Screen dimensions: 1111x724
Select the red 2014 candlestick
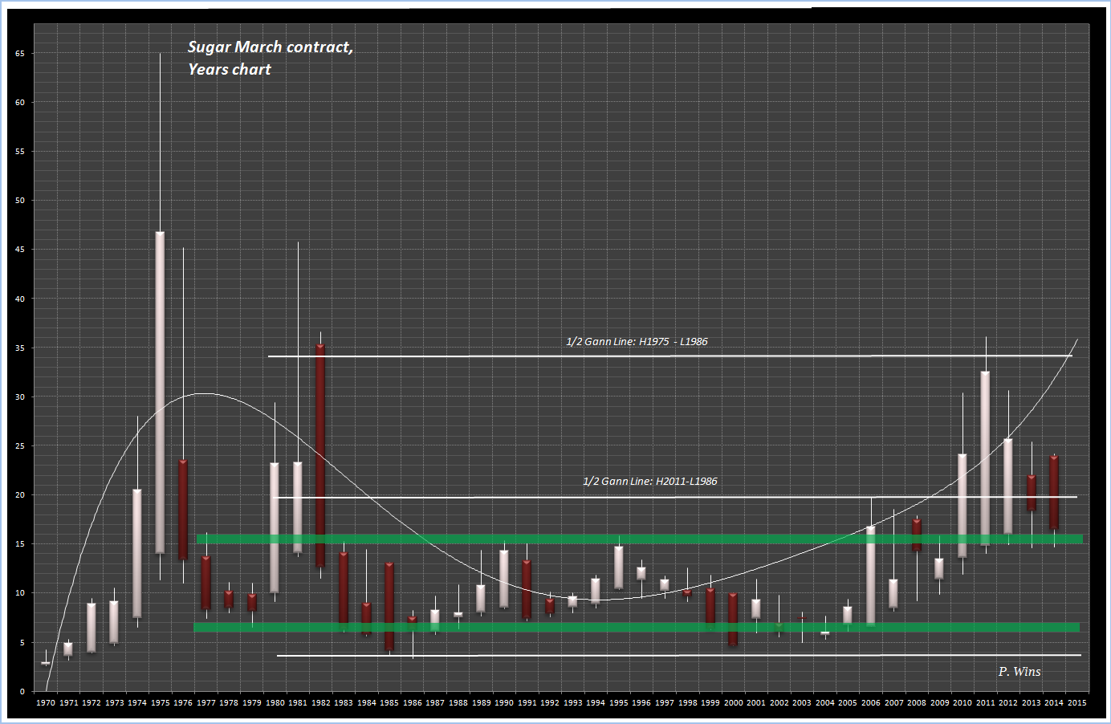1054,490
